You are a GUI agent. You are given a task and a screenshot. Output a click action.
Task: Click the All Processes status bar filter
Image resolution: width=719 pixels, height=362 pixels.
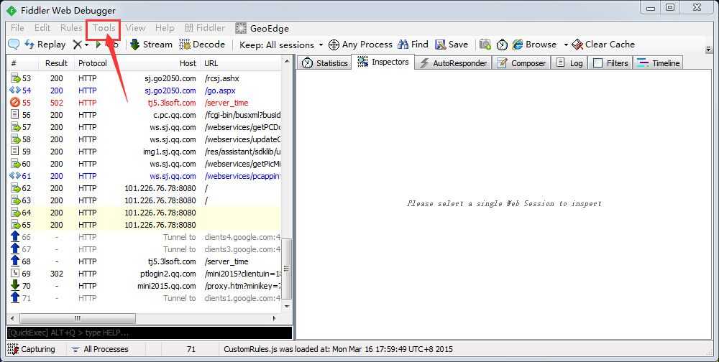click(x=100, y=349)
